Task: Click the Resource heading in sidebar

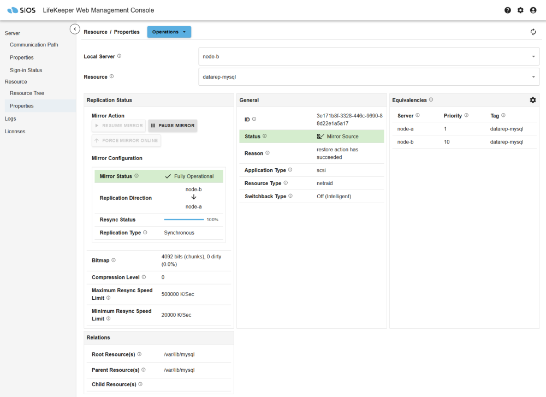Action: [16, 81]
